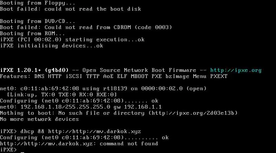Click the 'command not found' error text
The width and height of the screenshot is (276, 153).
[133, 144]
